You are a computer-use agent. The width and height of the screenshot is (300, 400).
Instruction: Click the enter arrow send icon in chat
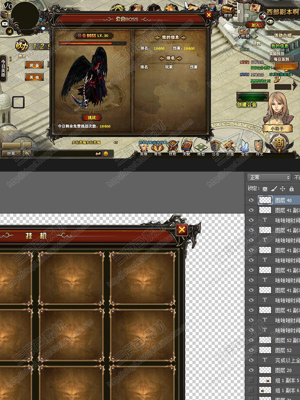pos(98,154)
